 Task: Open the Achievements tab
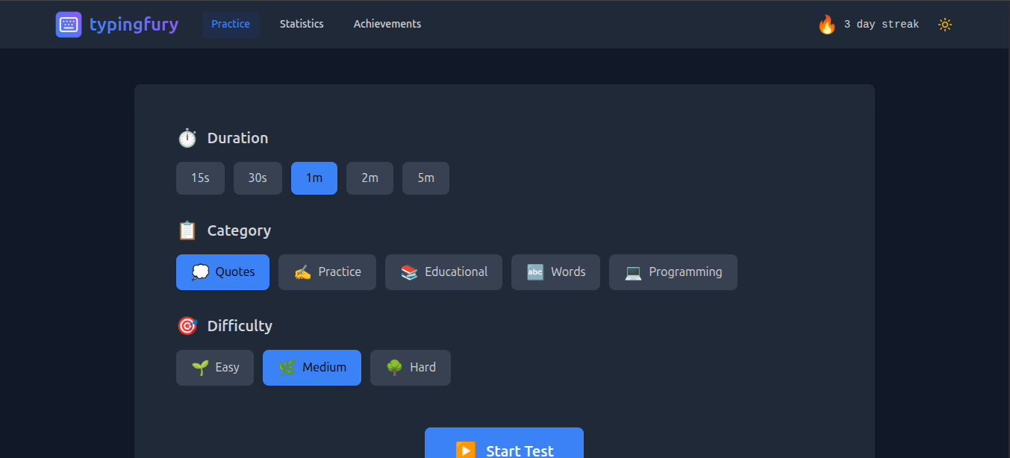[387, 25]
